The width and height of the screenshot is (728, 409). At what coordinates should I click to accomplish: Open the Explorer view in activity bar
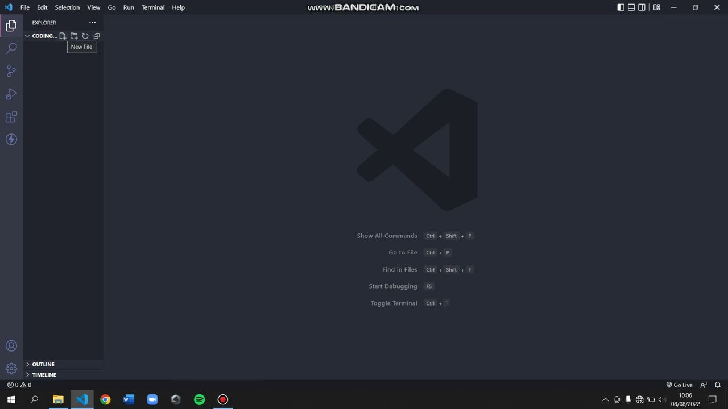pos(11,26)
